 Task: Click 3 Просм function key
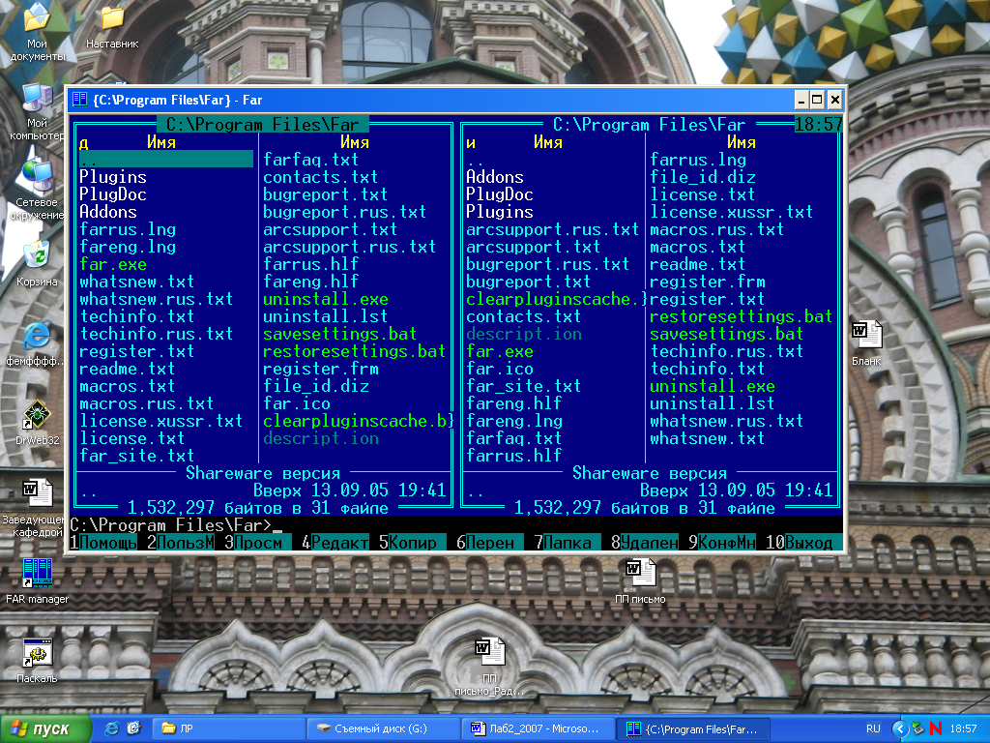click(257, 542)
